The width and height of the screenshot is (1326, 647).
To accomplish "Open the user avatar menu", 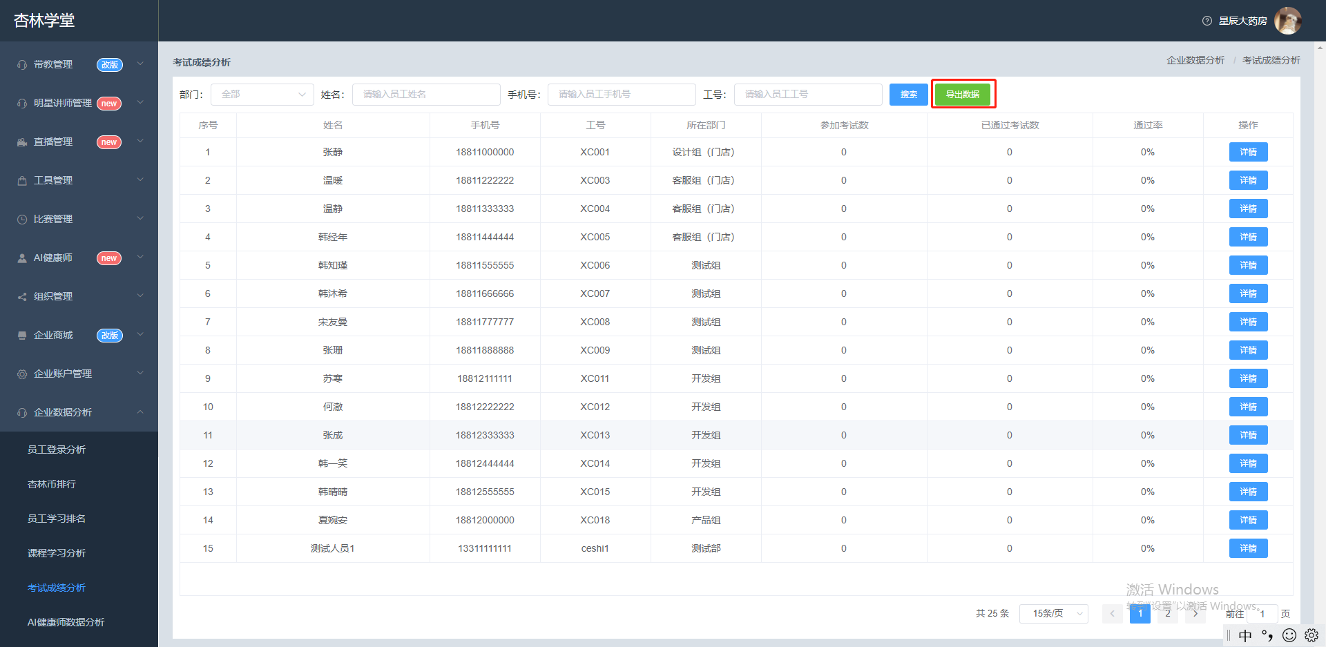I will 1287,21.
